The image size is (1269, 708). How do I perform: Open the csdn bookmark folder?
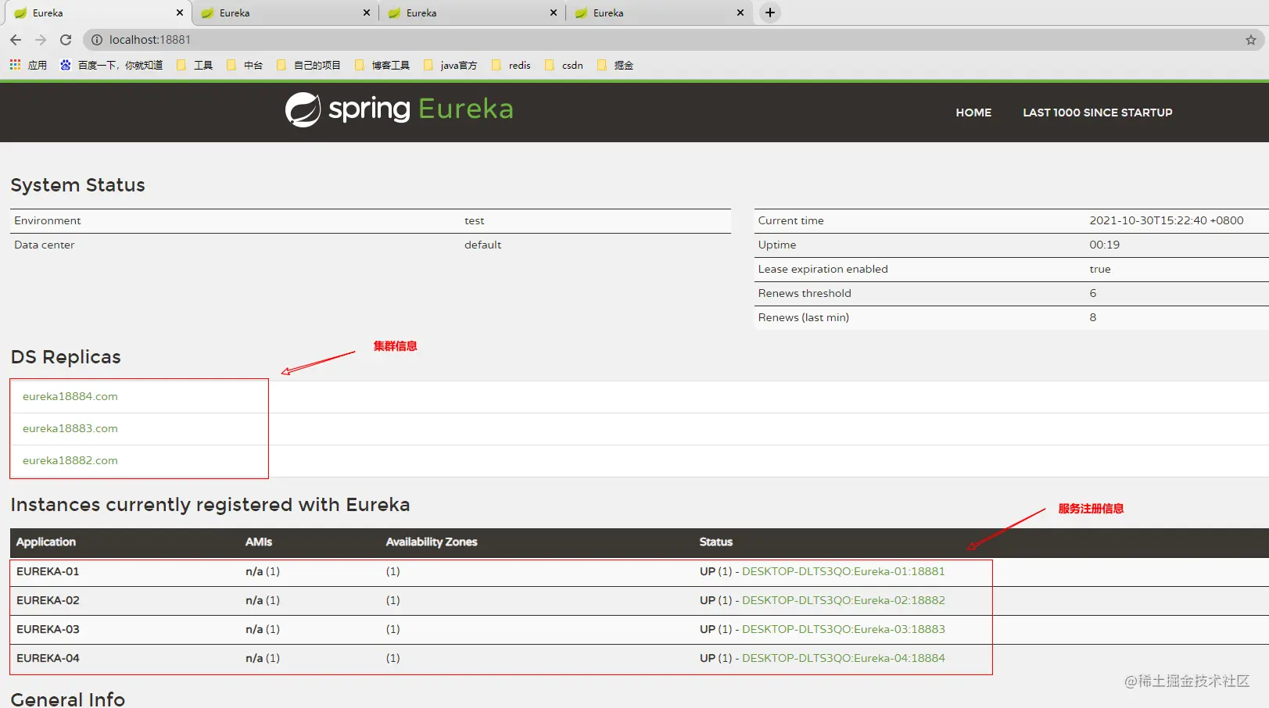click(x=564, y=65)
